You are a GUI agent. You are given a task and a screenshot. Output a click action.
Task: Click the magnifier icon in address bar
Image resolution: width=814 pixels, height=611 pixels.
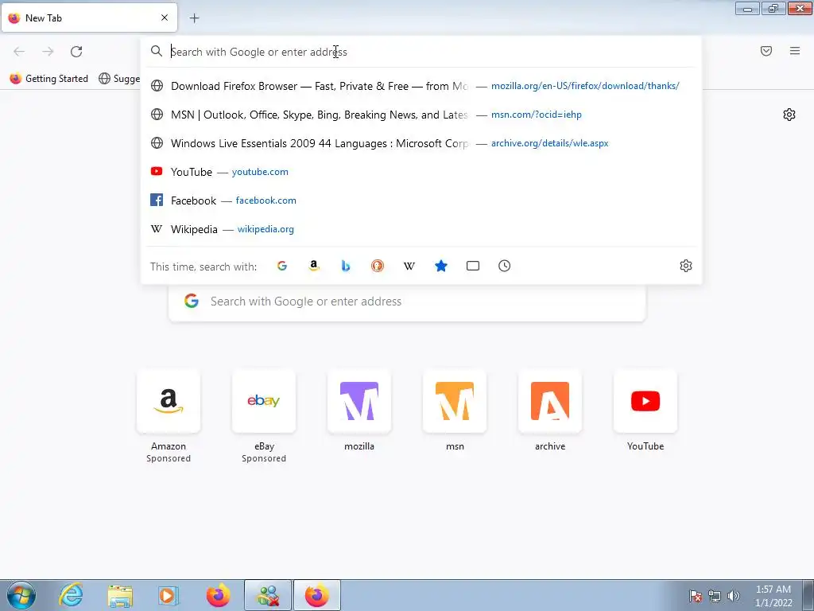coord(157,51)
